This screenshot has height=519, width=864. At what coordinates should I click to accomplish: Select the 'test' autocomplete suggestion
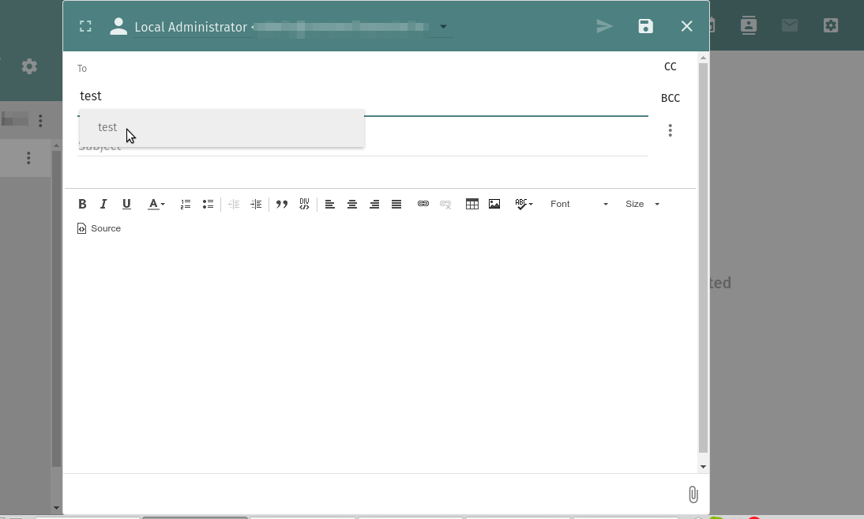(221, 128)
